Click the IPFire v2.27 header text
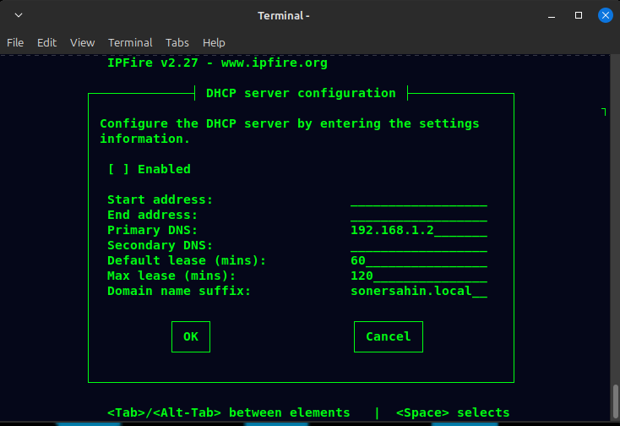This screenshot has height=426, width=620. (x=217, y=63)
